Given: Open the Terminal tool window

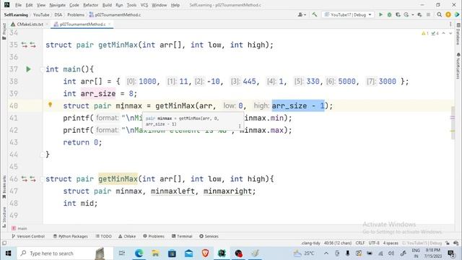Looking at the screenshot, I should pyautogui.click(x=182, y=236).
